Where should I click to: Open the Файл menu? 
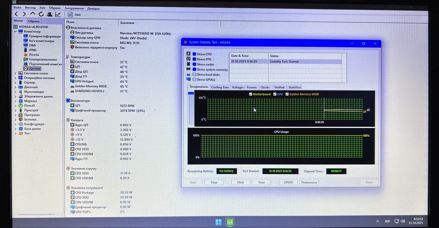[x=17, y=7]
